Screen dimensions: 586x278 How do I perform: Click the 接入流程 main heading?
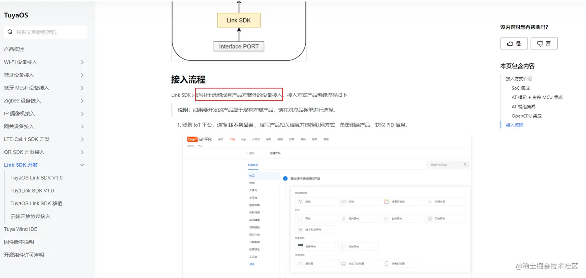pyautogui.click(x=188, y=80)
